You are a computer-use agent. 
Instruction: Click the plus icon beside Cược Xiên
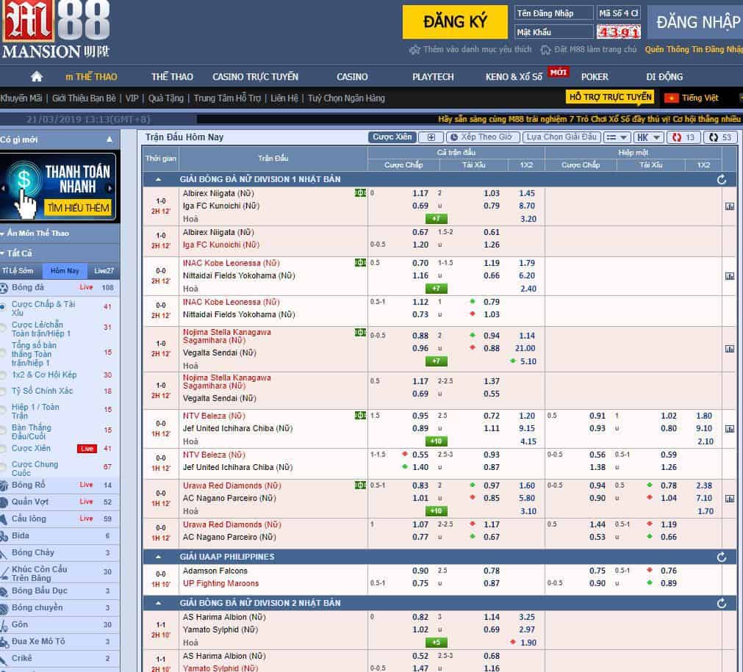point(431,137)
